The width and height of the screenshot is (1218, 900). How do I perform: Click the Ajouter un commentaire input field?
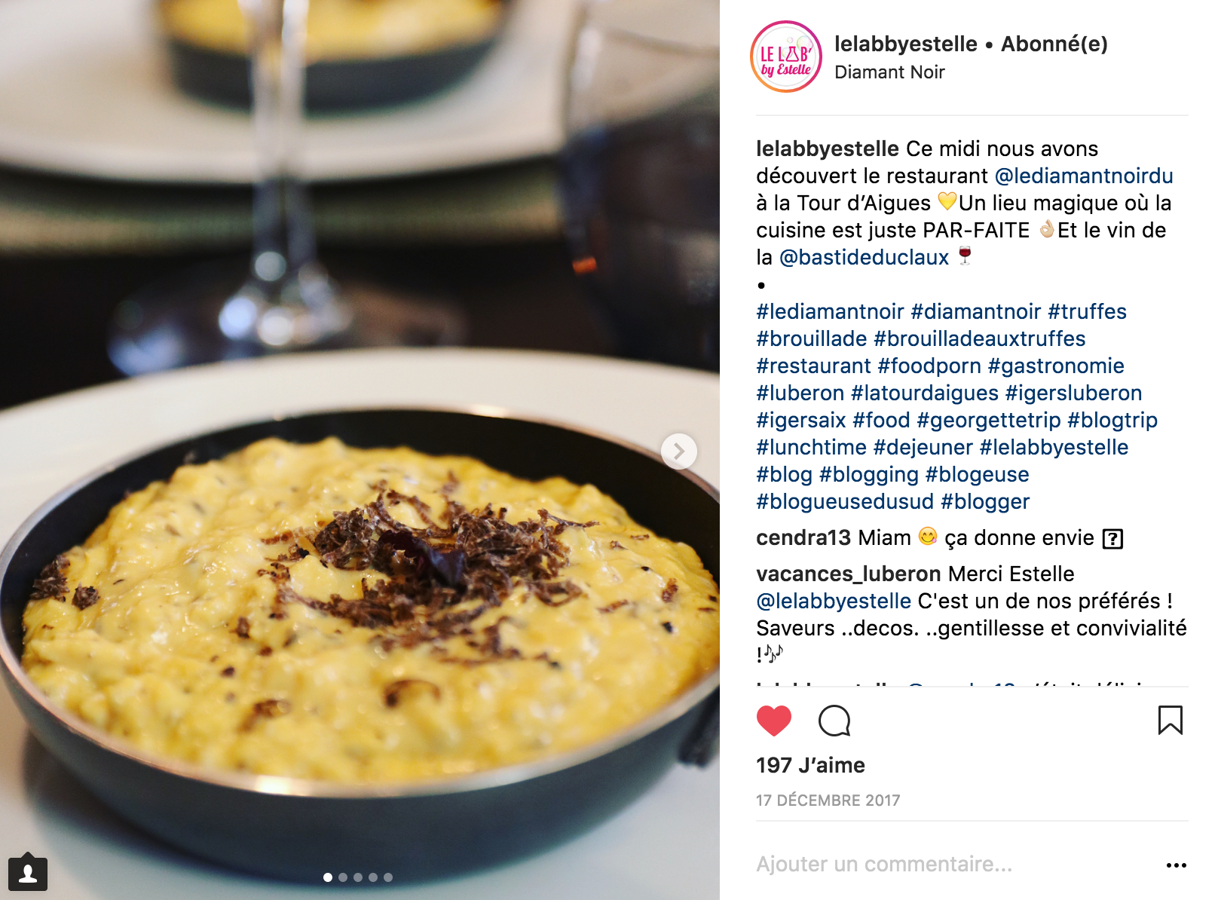[x=957, y=864]
